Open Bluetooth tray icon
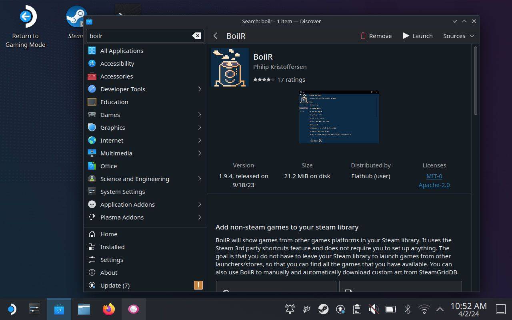512x320 pixels. (407, 309)
